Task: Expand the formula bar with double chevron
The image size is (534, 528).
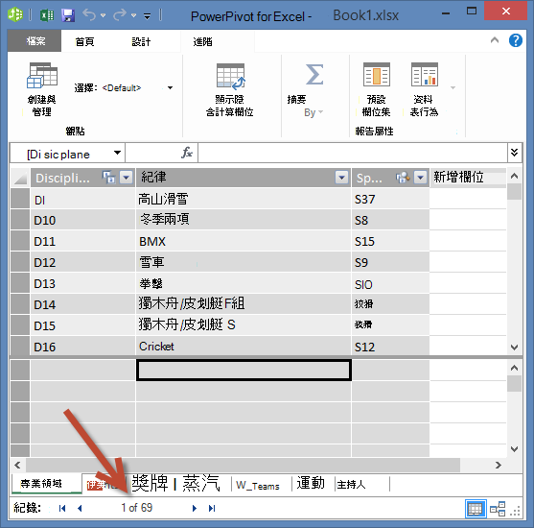Action: point(515,153)
